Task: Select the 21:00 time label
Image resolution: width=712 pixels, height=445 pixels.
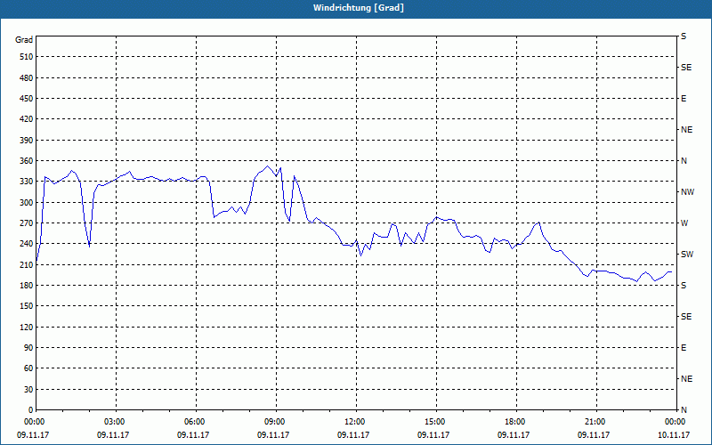Action: click(596, 422)
